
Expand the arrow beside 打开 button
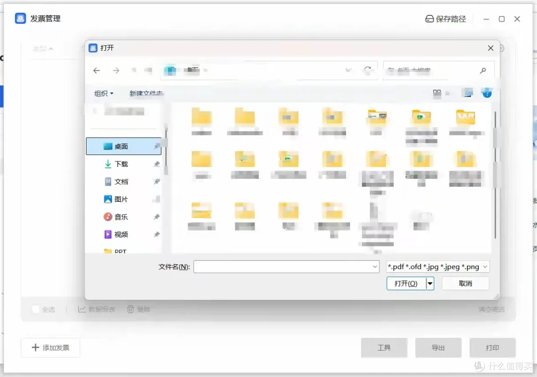click(x=430, y=283)
